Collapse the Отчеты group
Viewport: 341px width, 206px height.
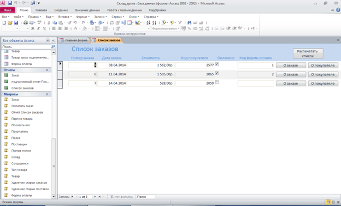47,70
